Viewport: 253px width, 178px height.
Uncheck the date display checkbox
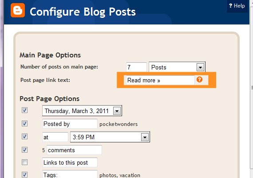point(24,110)
